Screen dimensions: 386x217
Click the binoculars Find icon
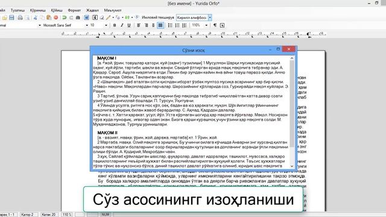[x=78, y=17]
